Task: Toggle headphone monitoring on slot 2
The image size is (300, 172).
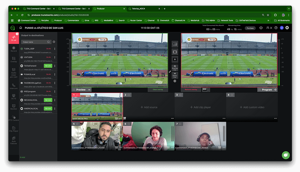Action: click(x=129, y=95)
